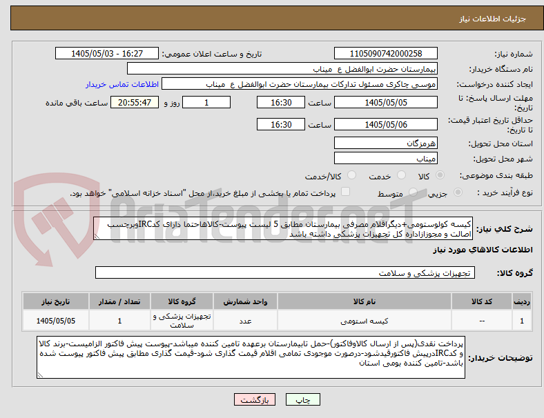Click the days remaining field showing 1
The width and height of the screenshot is (544, 418).
(206, 102)
